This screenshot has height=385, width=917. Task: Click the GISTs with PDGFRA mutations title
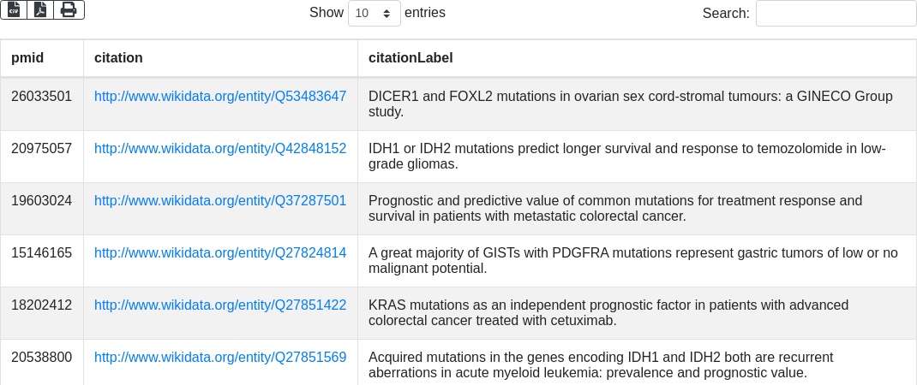[x=632, y=260]
